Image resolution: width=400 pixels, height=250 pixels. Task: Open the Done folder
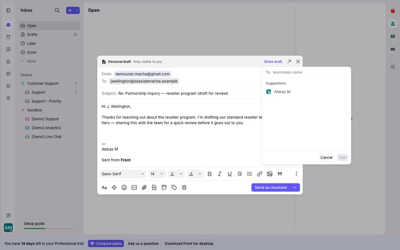(49, 52)
